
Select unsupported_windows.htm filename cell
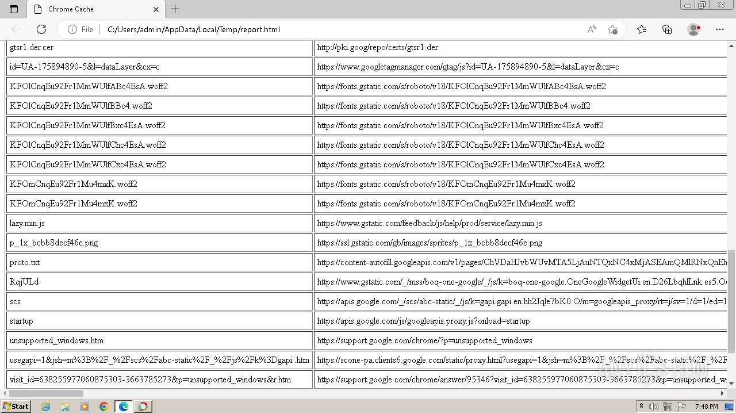159,340
